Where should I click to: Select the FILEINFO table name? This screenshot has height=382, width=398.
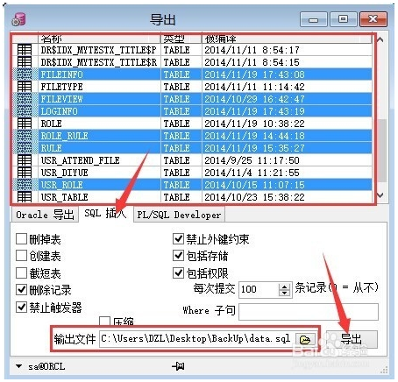point(61,74)
